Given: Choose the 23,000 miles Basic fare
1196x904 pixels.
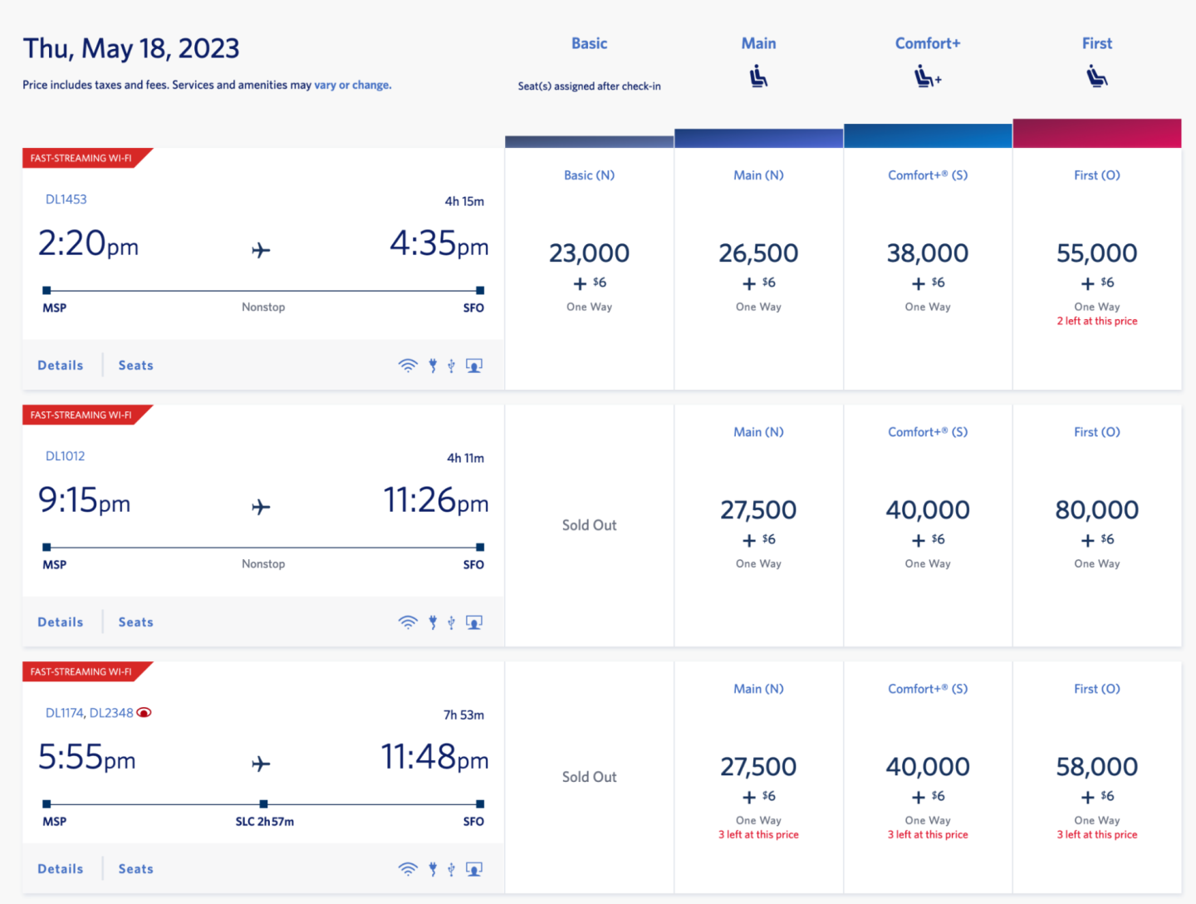Looking at the screenshot, I should point(589,253).
